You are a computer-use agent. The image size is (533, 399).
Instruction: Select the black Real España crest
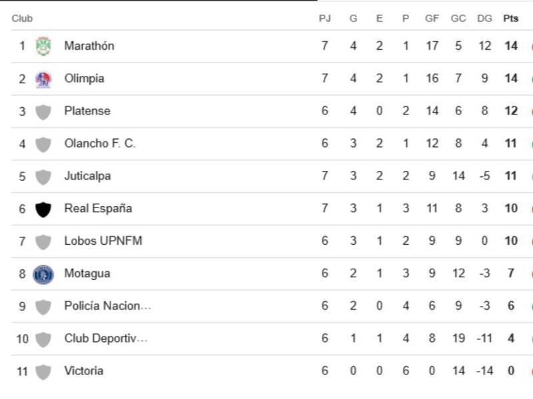coord(43,208)
